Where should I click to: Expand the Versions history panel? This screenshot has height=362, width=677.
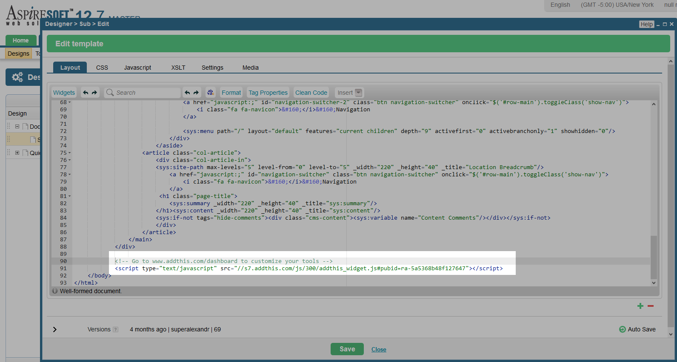point(54,330)
